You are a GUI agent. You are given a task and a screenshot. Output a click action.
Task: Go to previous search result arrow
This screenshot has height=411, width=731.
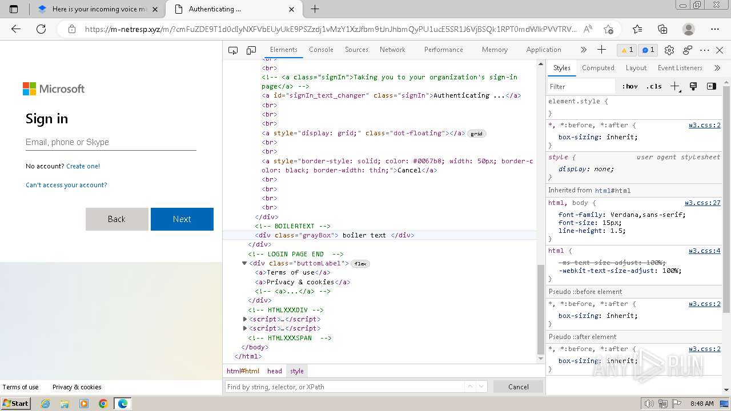[x=470, y=386]
